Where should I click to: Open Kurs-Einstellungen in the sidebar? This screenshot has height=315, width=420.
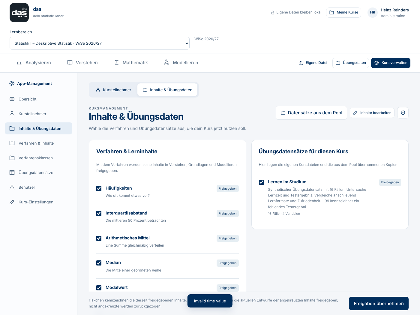pyautogui.click(x=38, y=202)
